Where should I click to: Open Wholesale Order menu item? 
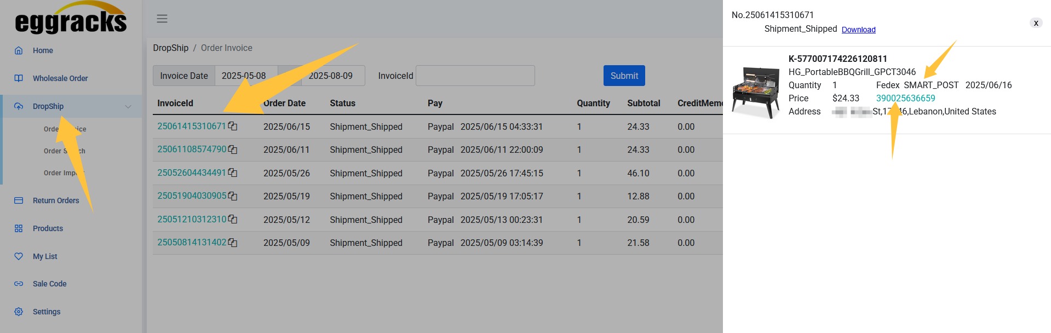coord(60,78)
